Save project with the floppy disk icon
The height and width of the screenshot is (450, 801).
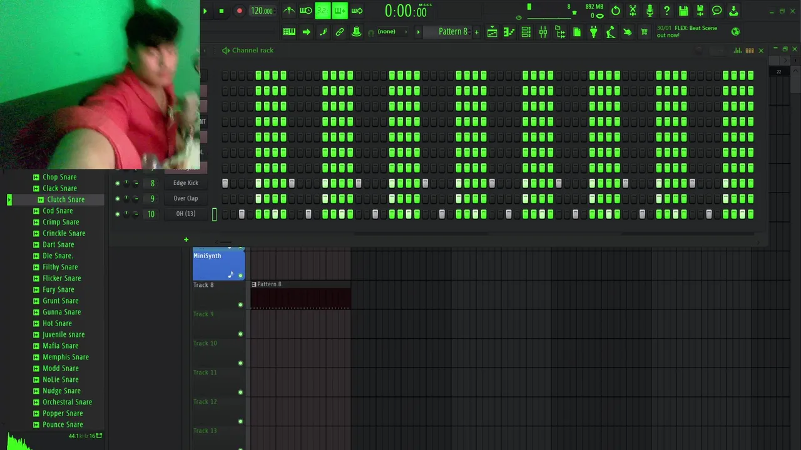(683, 11)
